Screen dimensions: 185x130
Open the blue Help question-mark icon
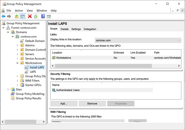[43, 16]
